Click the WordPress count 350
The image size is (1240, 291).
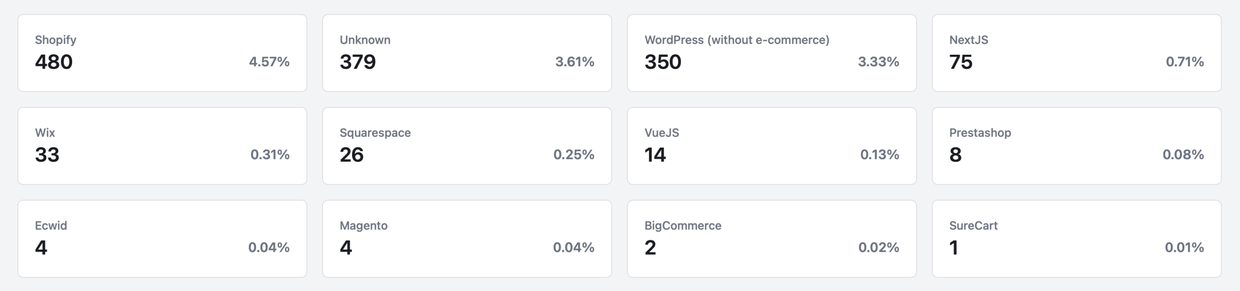click(x=663, y=62)
